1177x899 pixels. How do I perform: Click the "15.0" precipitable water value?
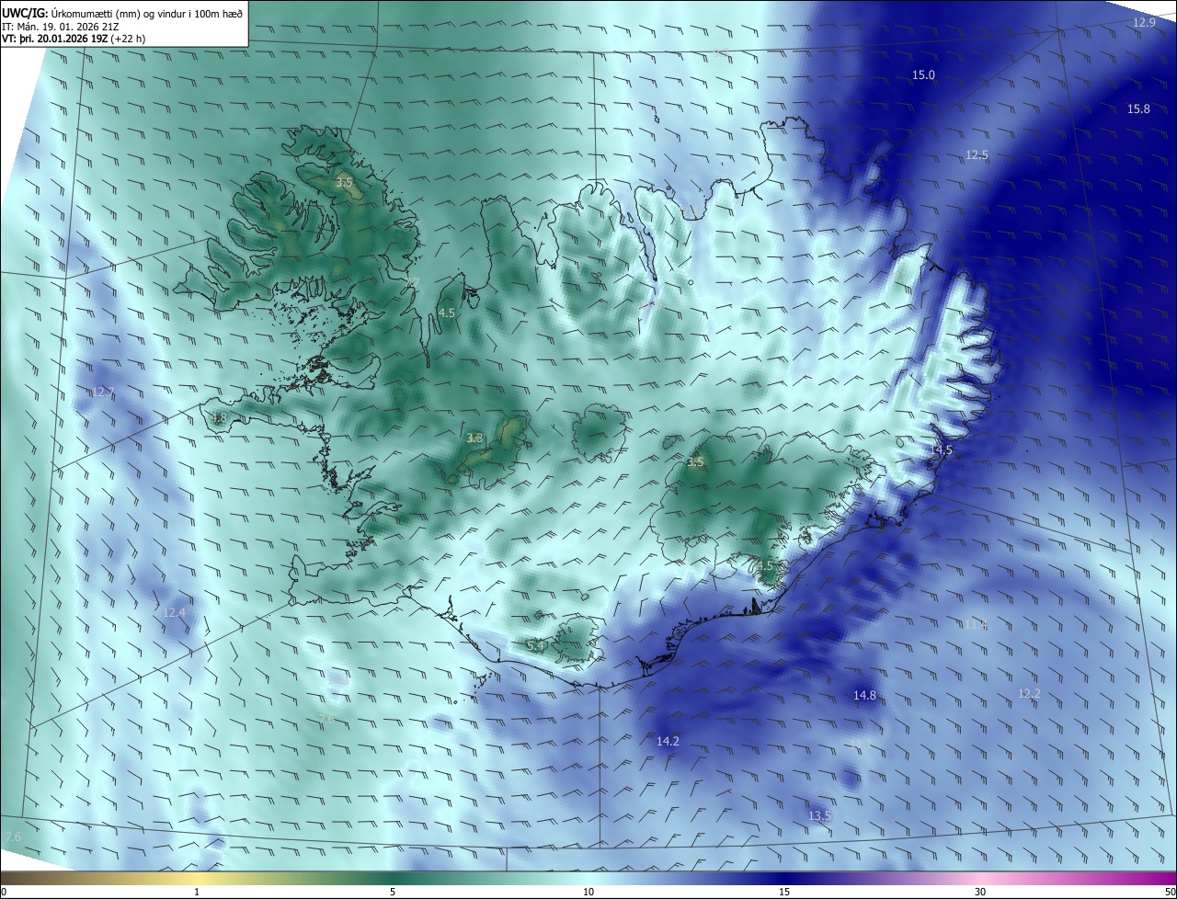coord(923,75)
